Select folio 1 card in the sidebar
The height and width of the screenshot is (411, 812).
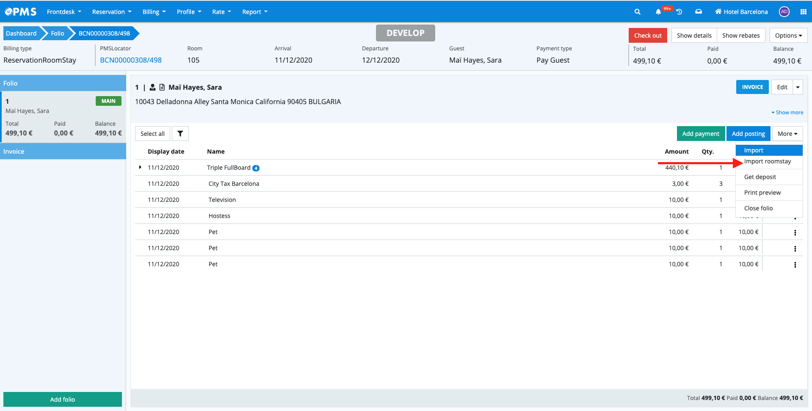click(x=63, y=117)
